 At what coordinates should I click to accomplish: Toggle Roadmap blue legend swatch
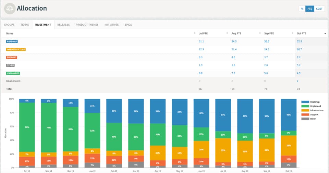tap(305, 102)
